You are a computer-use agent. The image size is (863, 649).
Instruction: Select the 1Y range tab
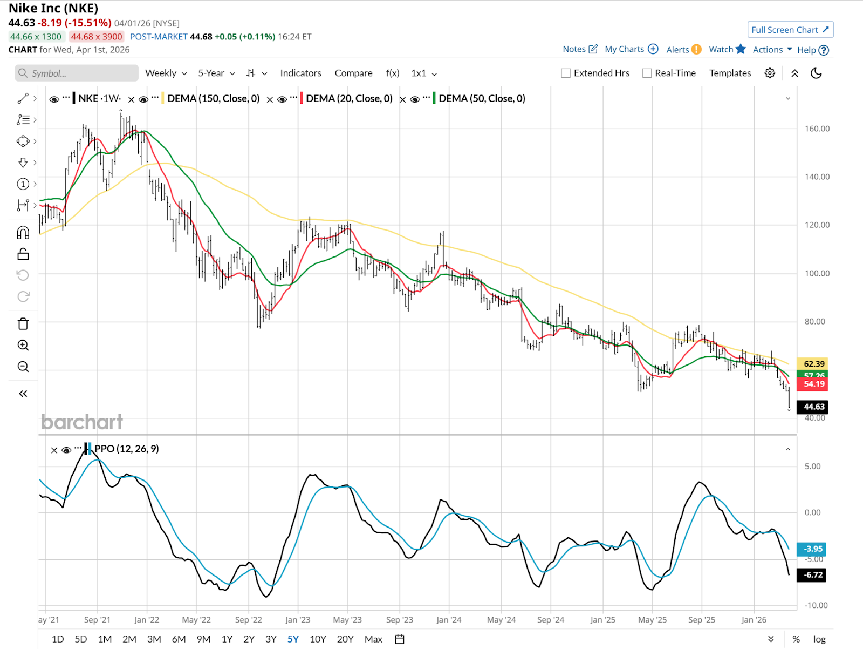[x=227, y=639]
